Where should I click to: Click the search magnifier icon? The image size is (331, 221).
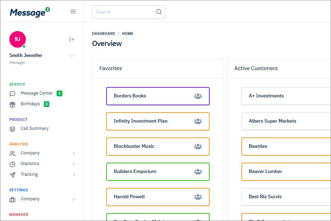[x=159, y=12]
